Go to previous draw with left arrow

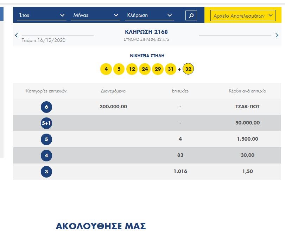click(16, 35)
